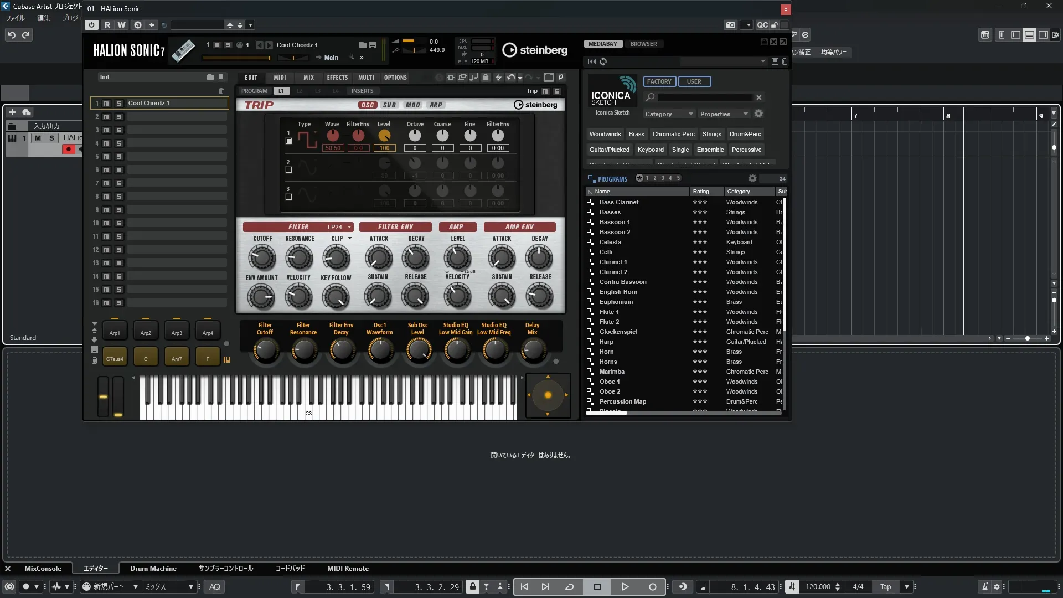The height and width of the screenshot is (598, 1063).
Task: Open the Category filter dropdown
Action: point(669,114)
